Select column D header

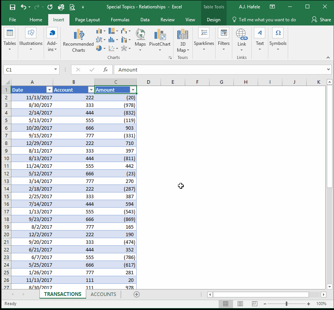[148, 82]
